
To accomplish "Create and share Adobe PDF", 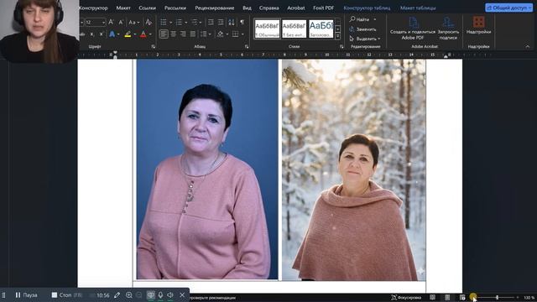I will pos(413,28).
